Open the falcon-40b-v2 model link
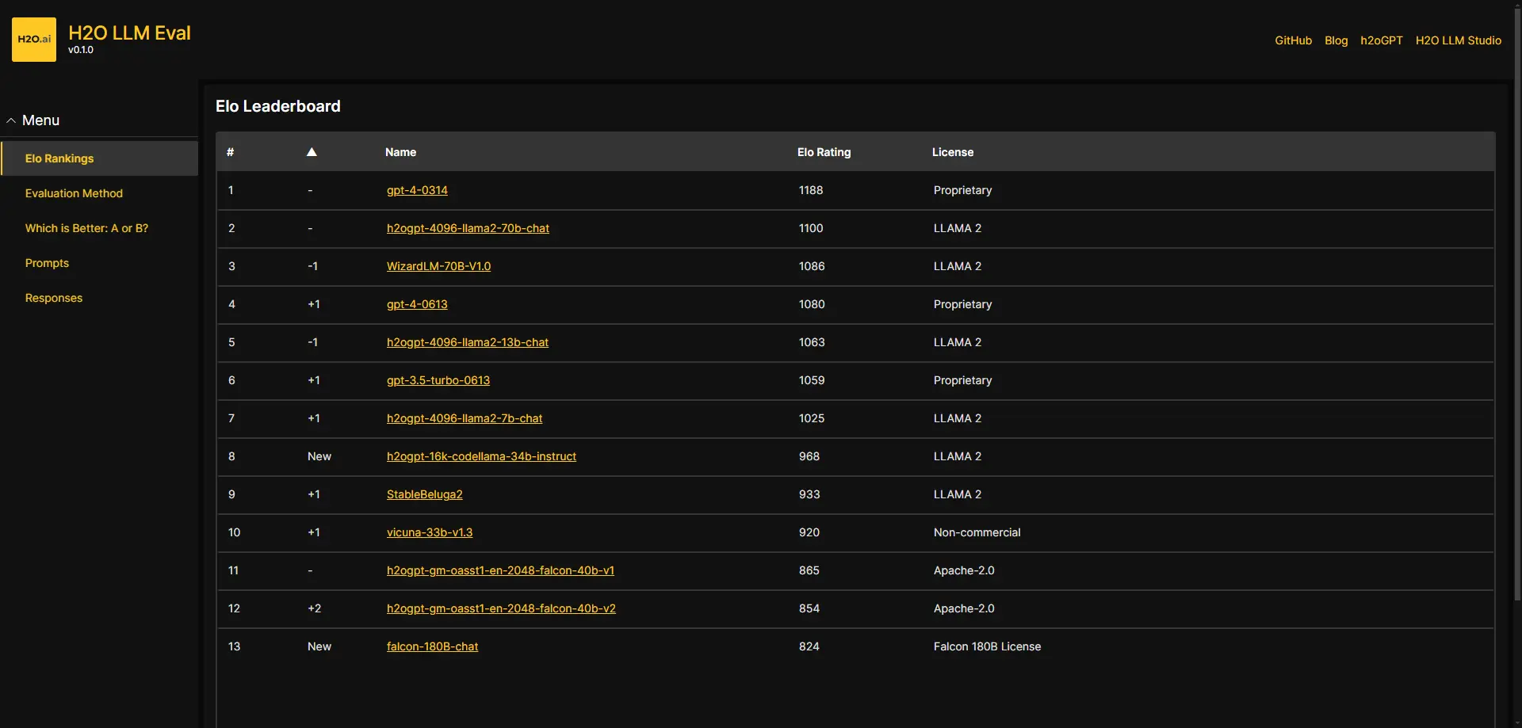The height and width of the screenshot is (728, 1522). click(x=501, y=608)
